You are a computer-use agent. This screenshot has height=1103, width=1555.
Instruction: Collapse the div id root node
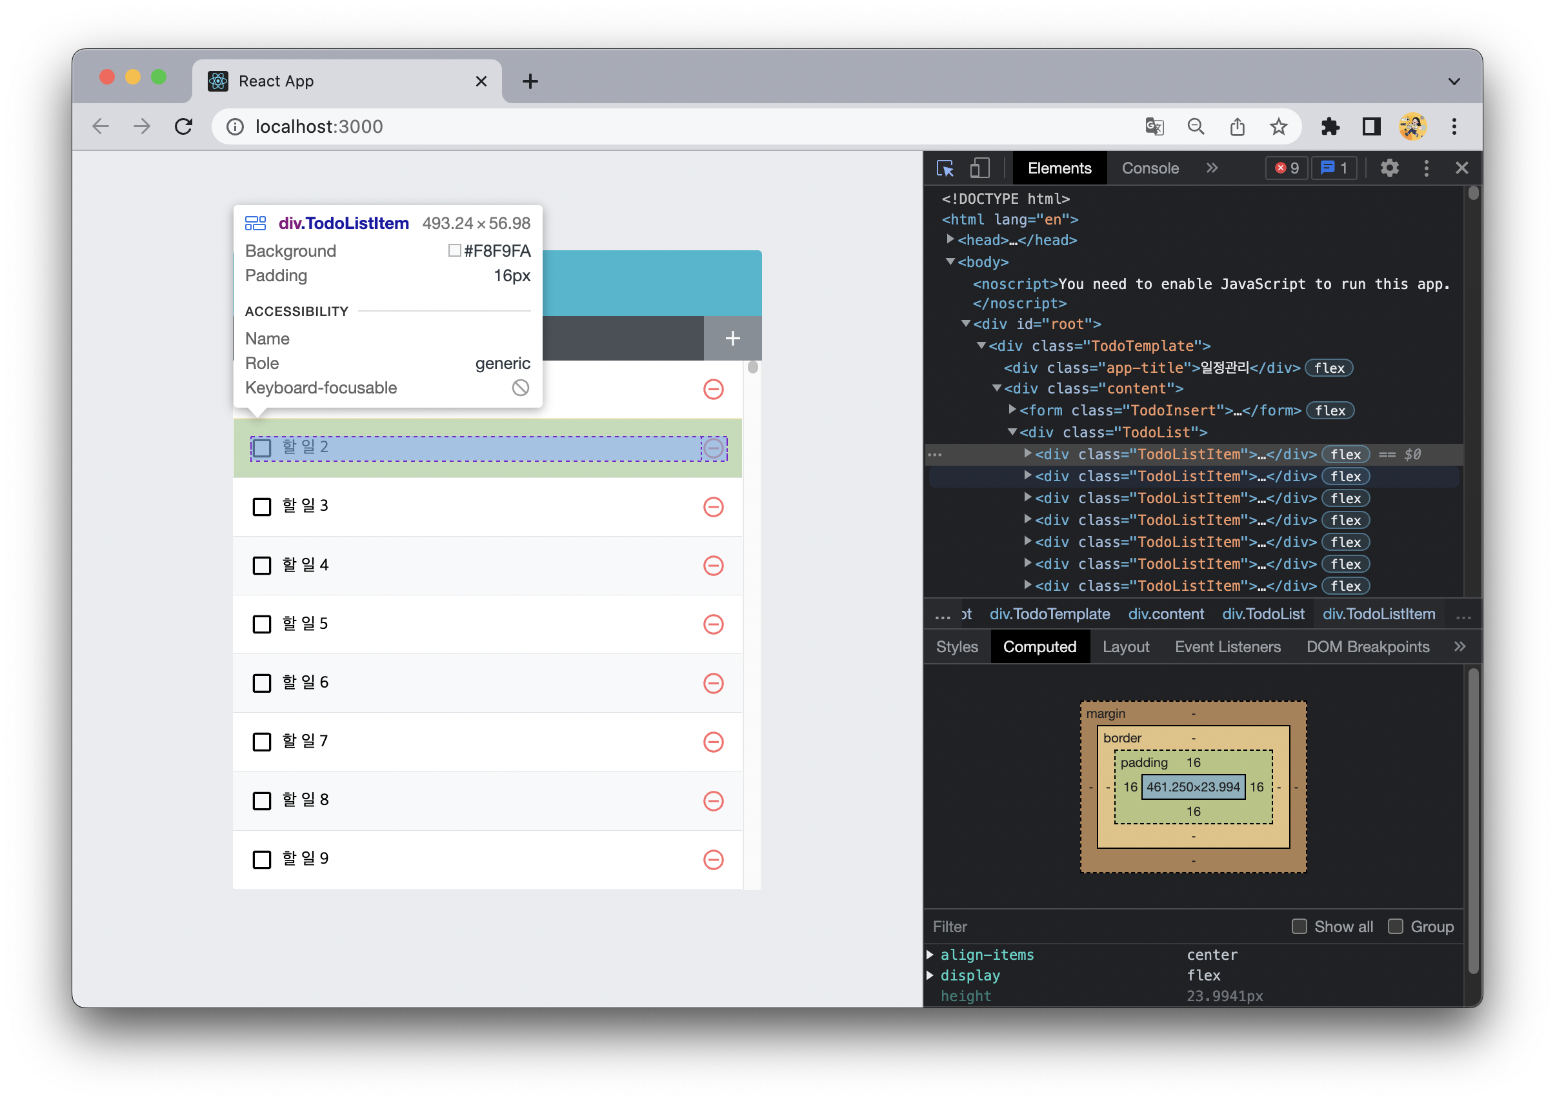tap(965, 324)
